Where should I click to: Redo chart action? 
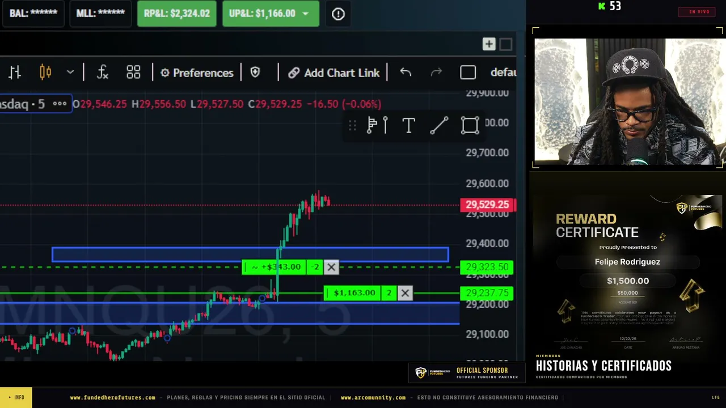coord(436,73)
